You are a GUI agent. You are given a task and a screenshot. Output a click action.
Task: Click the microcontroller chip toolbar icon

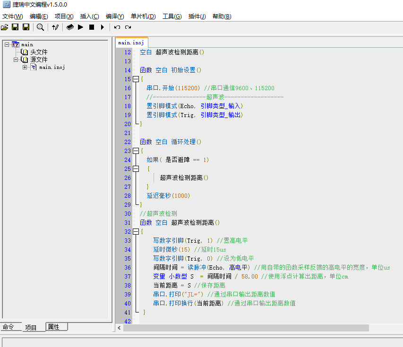pos(70,27)
